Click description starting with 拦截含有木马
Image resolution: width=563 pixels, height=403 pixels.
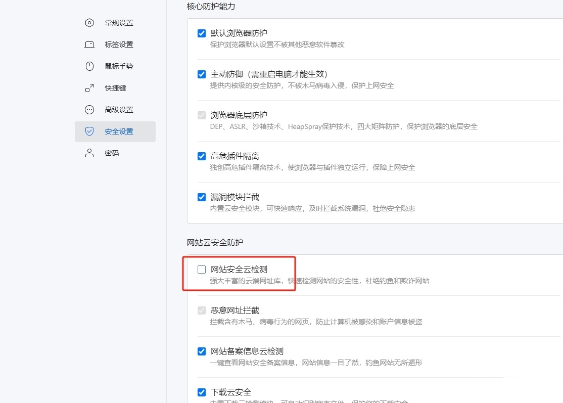316,322
